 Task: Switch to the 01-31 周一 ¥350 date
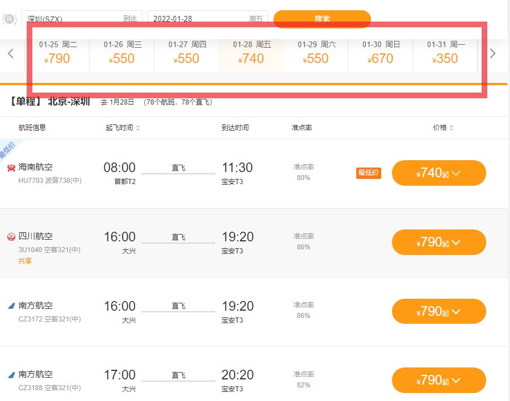445,52
